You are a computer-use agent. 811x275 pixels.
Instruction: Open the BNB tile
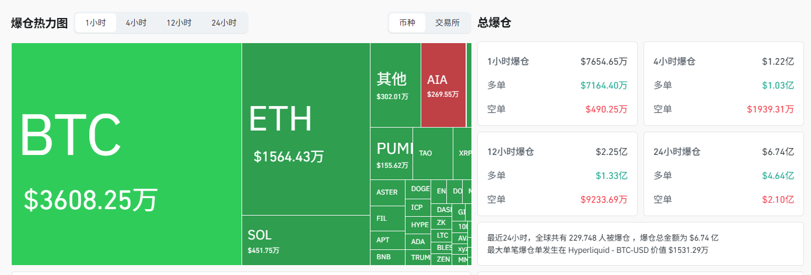[x=387, y=257]
